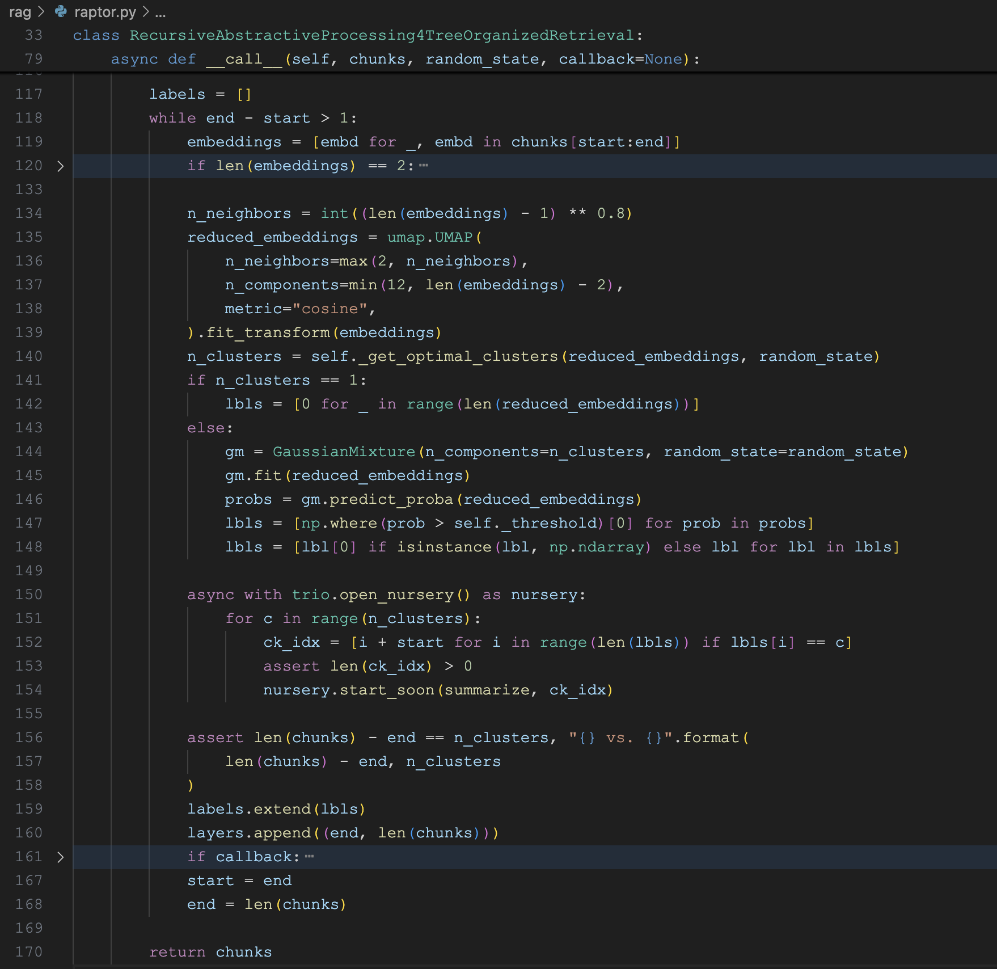Click the Python file icon in breadcrumb

tap(61, 11)
